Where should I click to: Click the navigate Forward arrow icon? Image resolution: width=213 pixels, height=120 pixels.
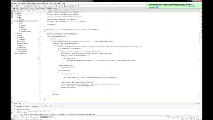(x=42, y=6)
